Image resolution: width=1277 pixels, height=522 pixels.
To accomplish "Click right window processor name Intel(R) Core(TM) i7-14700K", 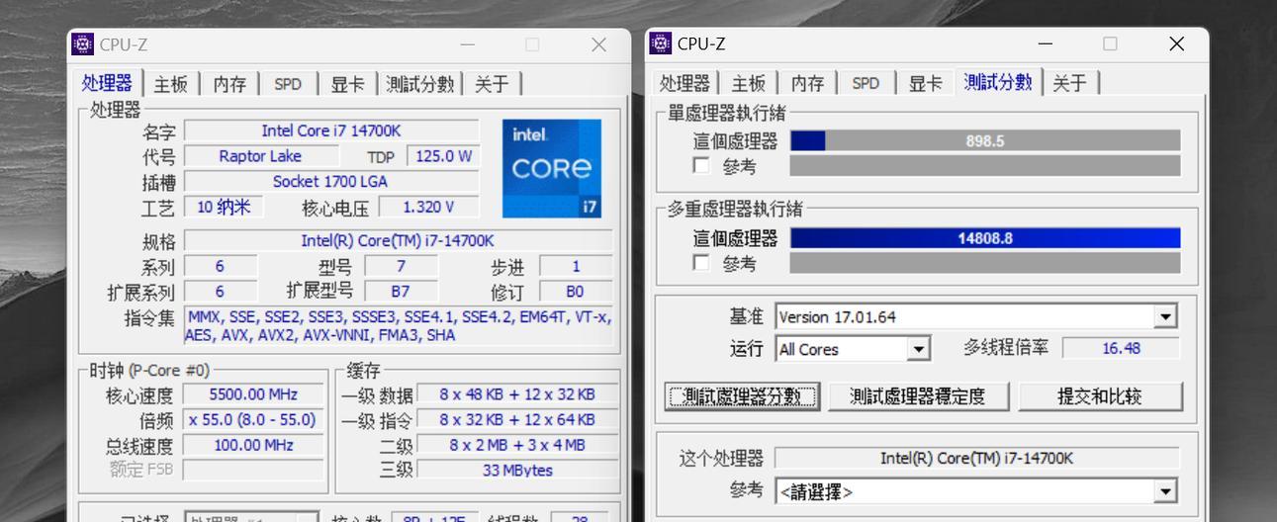I will 976,458.
